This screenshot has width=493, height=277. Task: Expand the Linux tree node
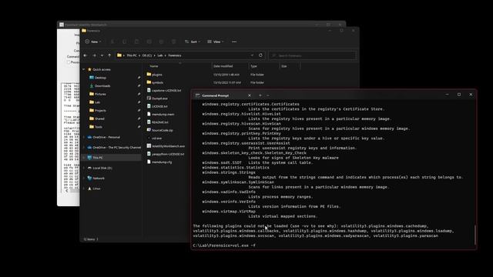tap(84, 189)
